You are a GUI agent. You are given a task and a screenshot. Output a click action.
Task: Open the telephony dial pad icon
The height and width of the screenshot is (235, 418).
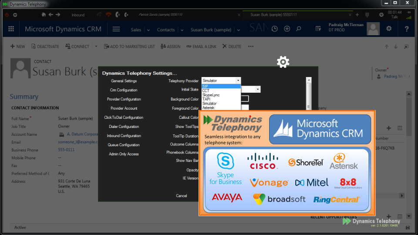click(x=367, y=15)
